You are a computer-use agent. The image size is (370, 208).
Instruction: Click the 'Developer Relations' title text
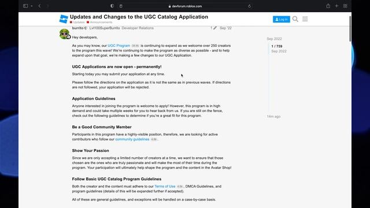pyautogui.click(x=138, y=28)
